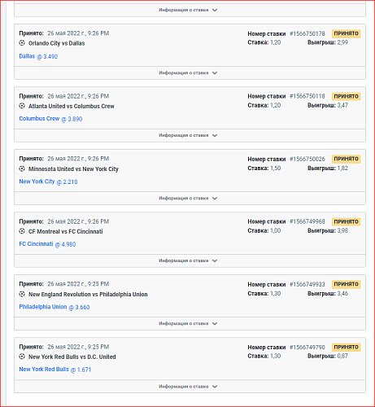The height and width of the screenshot is (407, 375).
Task: Expand bet information under Dallas bet
Action: coord(188,72)
